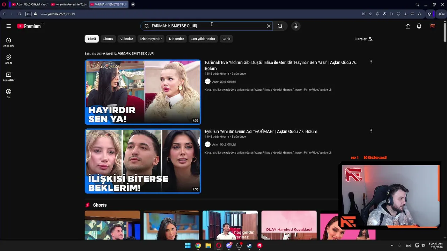This screenshot has width=447, height=251.
Task: Select the Canlı filter chip
Action: click(x=226, y=39)
